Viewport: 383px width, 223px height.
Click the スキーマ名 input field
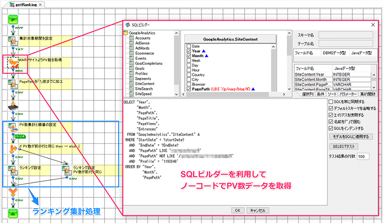[x=346, y=35]
